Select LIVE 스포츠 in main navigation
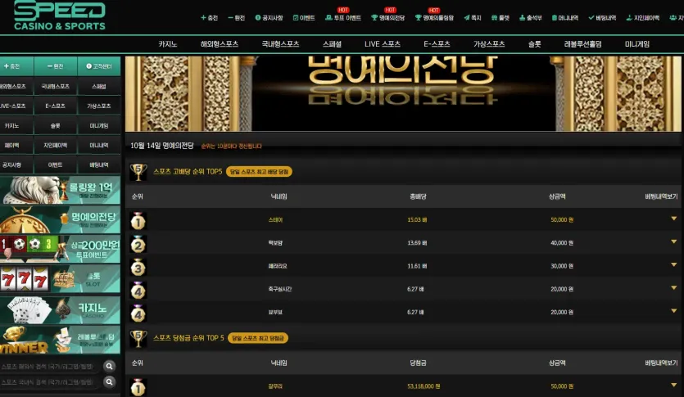 tap(383, 44)
